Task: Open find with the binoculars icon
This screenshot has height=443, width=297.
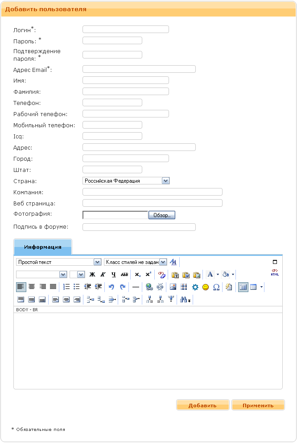Action: (184, 300)
